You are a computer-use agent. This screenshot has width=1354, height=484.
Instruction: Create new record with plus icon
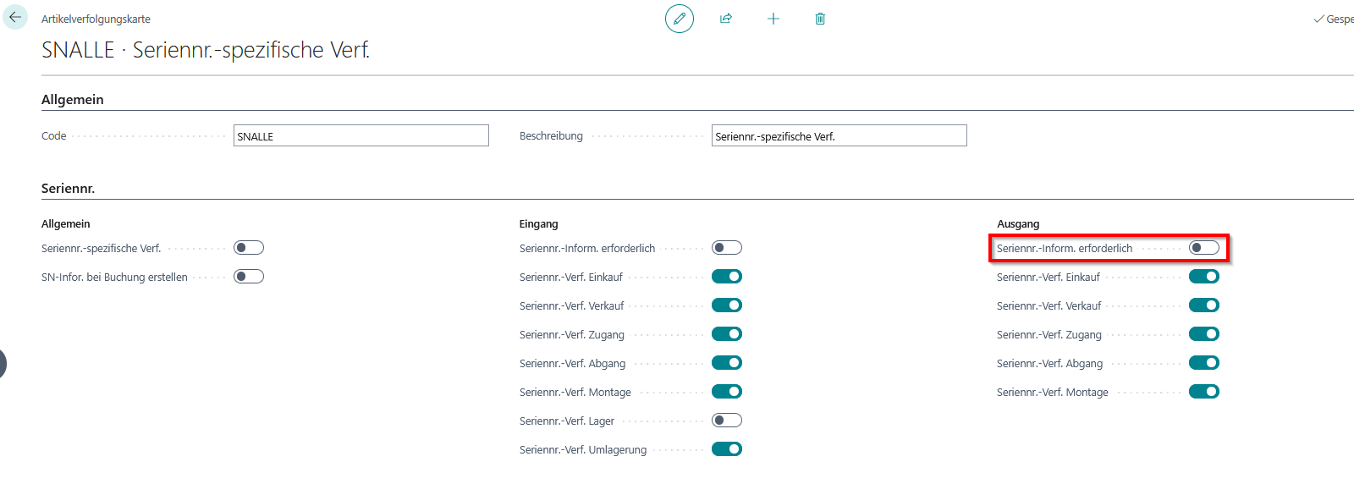coord(773,19)
